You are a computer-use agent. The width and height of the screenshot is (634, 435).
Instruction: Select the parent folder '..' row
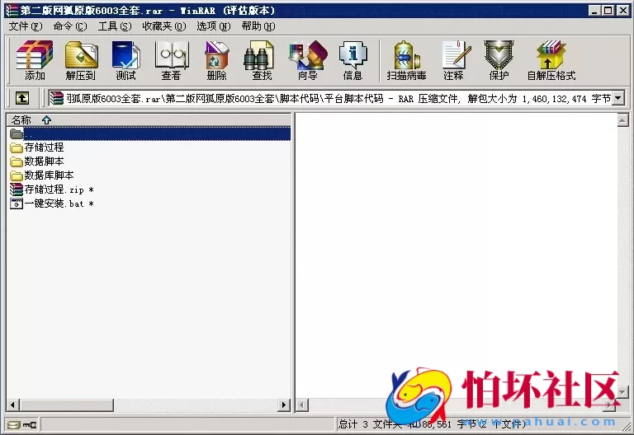[x=149, y=133]
